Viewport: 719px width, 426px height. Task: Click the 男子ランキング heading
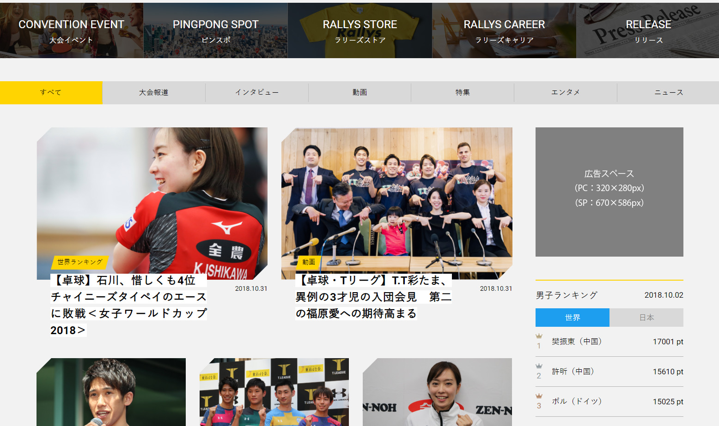pyautogui.click(x=567, y=295)
